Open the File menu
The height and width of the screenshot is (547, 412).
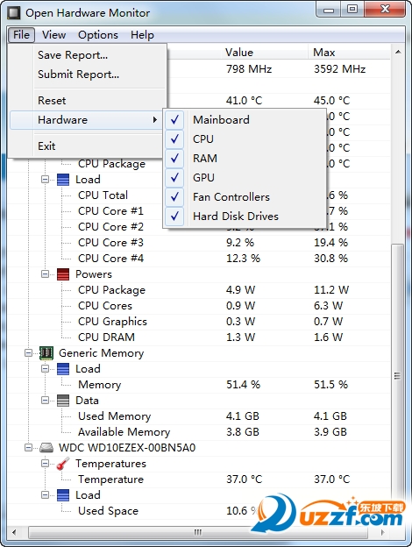(21, 35)
